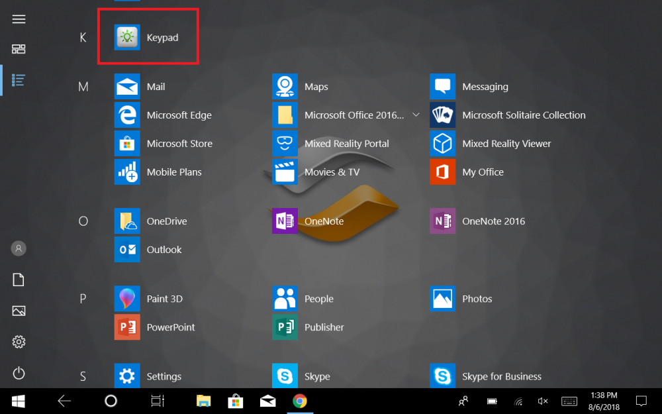Expand the Start hamburger menu

click(19, 19)
